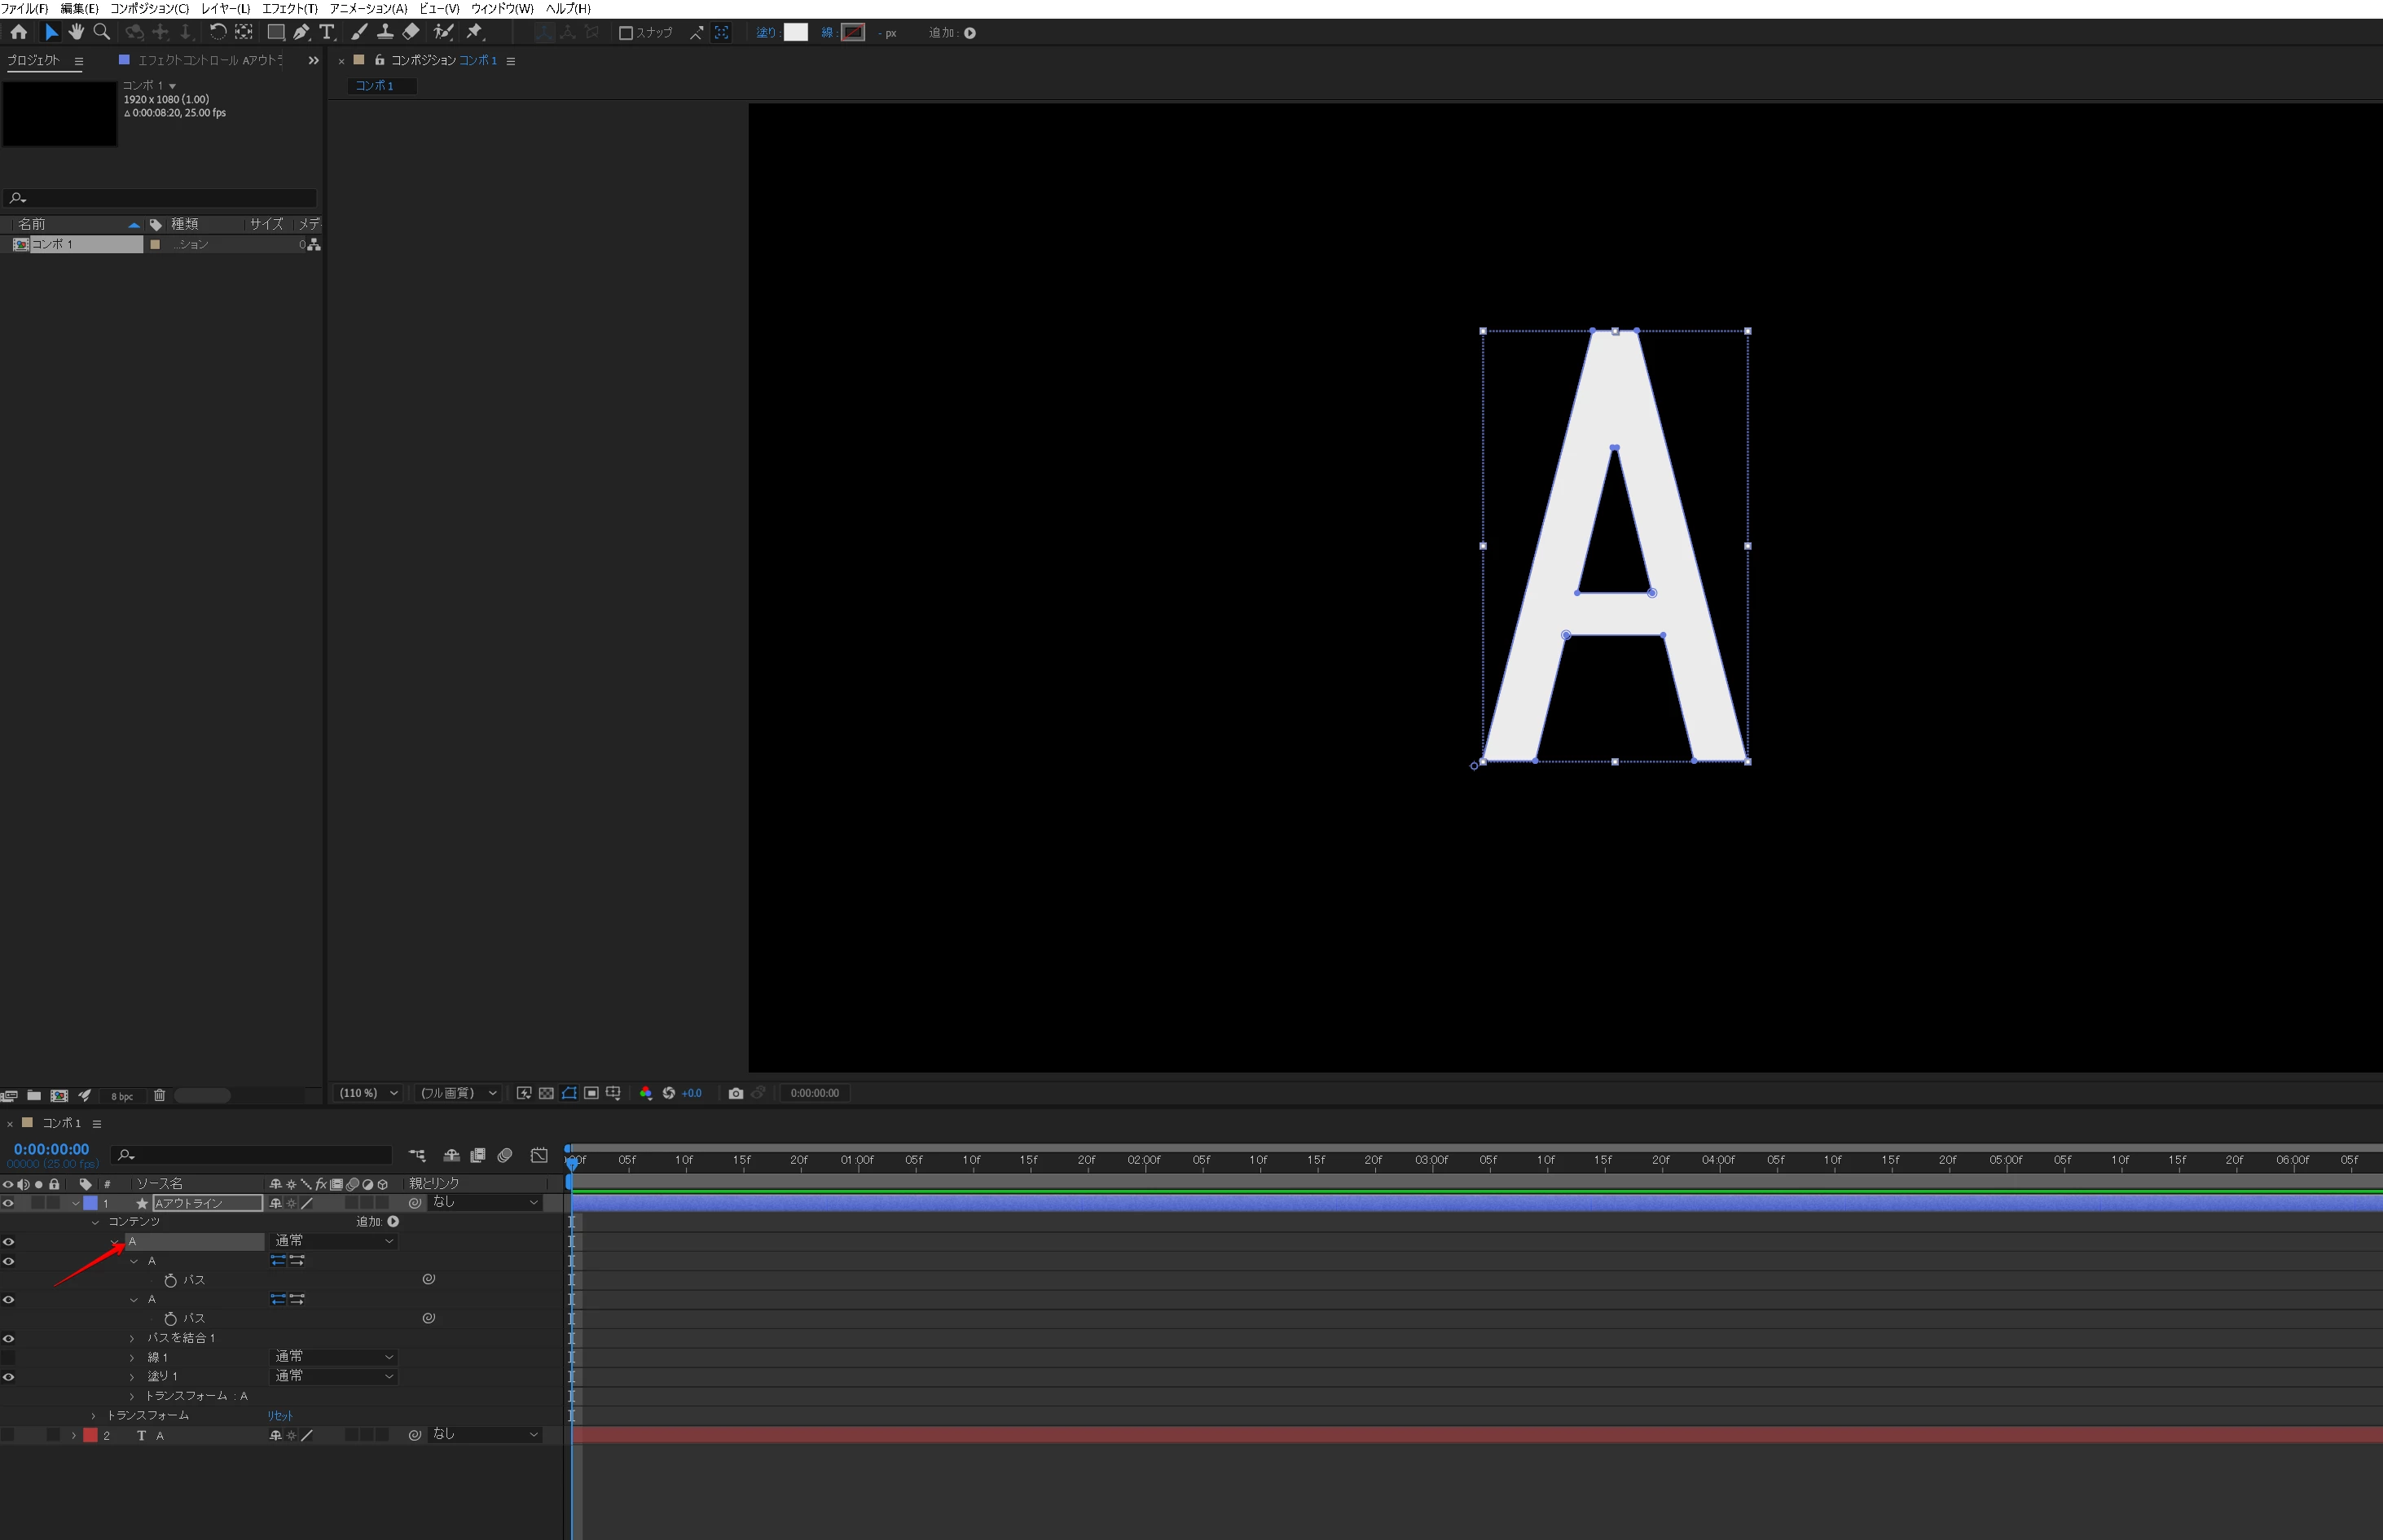Click the リセット link for トランスフォーム
Viewport: 2383px width, 1540px height.
pos(280,1415)
